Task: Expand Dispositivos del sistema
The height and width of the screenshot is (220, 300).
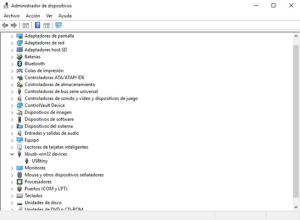Action: point(12,126)
